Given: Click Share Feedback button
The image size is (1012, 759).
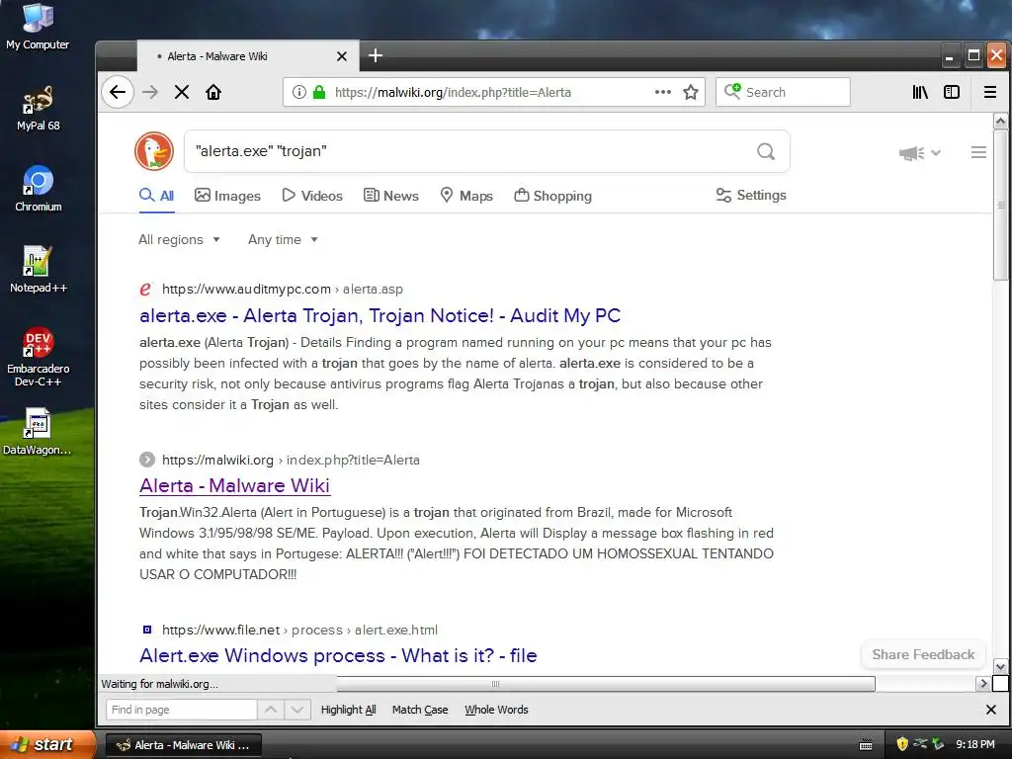Looking at the screenshot, I should (923, 654).
